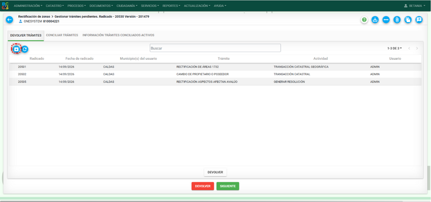Screen dimensions: 431x202
Task: Expand the DOCUMENTOS menu
Action: click(101, 6)
